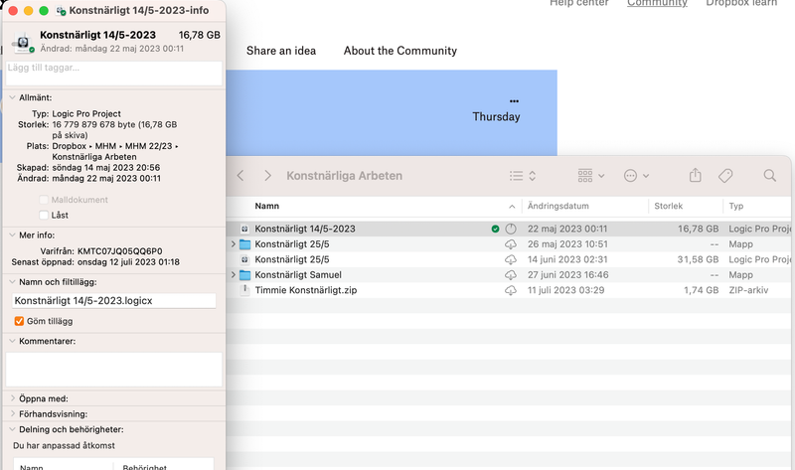Click the Share icon in Finder toolbar
Screen dimensions: 795x470
click(696, 176)
